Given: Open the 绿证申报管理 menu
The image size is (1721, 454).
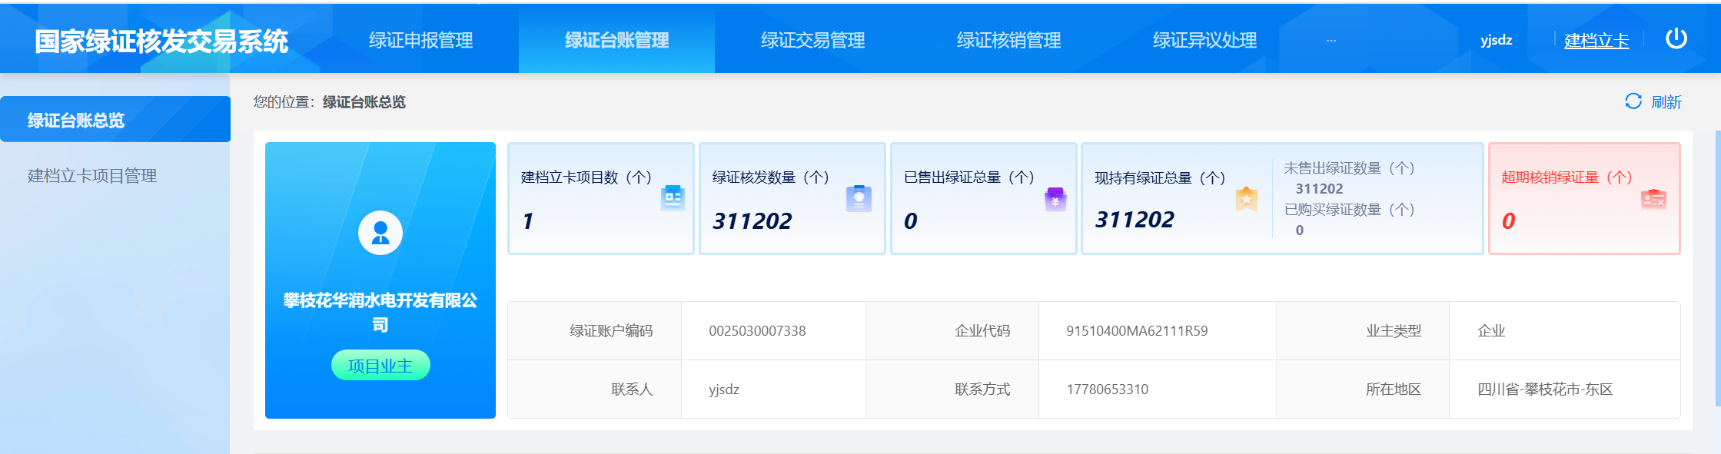Looking at the screenshot, I should [420, 40].
